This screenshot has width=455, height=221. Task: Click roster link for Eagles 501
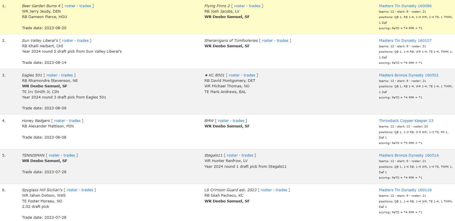point(52,75)
